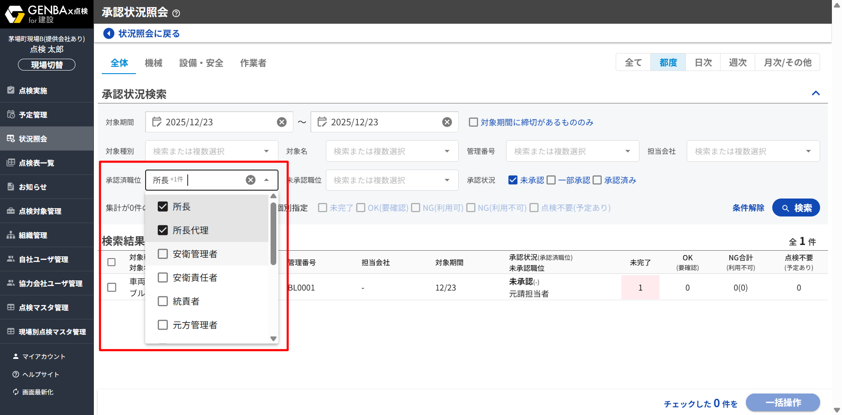
Task: Click the 画面最新化 refresh icon in sidebar
Action: tap(16, 392)
